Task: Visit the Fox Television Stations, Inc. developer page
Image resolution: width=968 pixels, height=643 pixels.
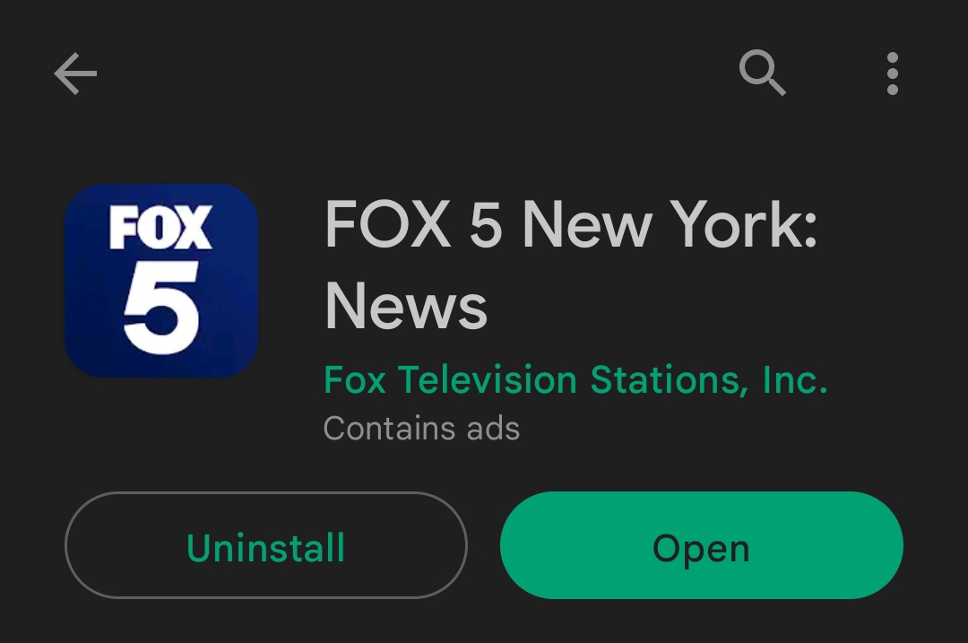Action: click(575, 379)
